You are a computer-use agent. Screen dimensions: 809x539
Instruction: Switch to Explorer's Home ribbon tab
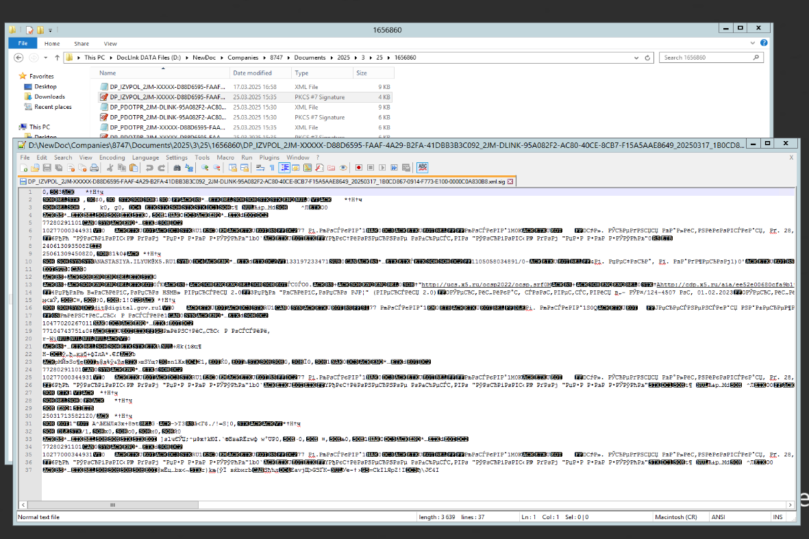pyautogui.click(x=51, y=44)
